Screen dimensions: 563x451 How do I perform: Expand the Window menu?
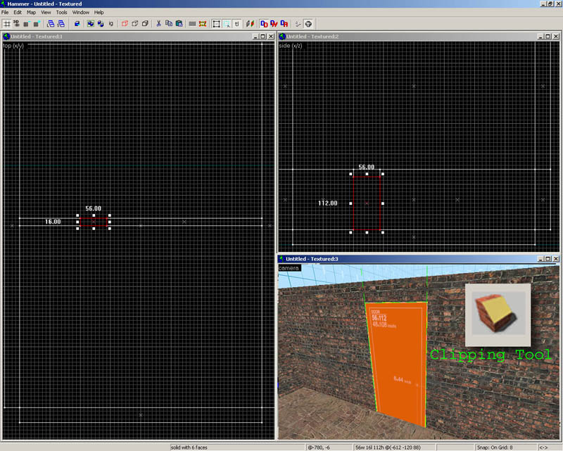pyautogui.click(x=81, y=13)
